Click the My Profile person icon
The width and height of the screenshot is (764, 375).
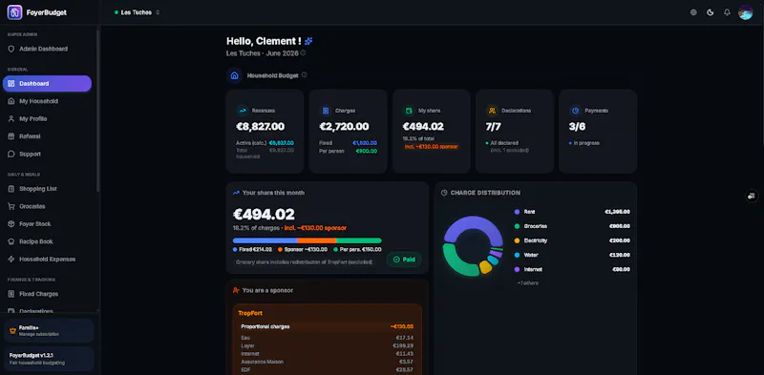pos(11,119)
